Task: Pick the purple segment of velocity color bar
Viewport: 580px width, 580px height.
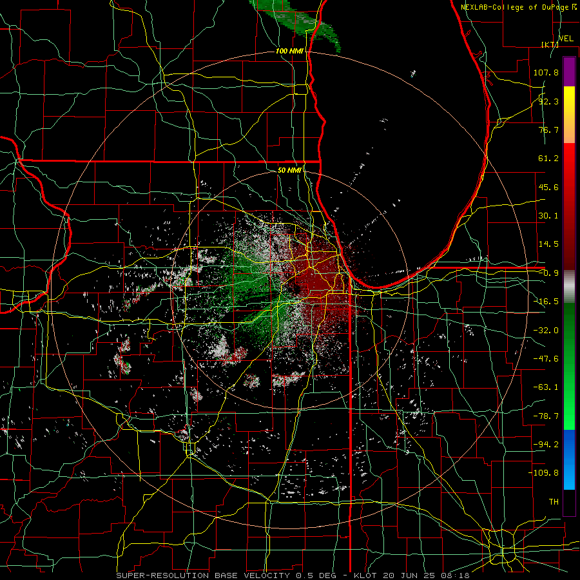Action: tap(569, 72)
